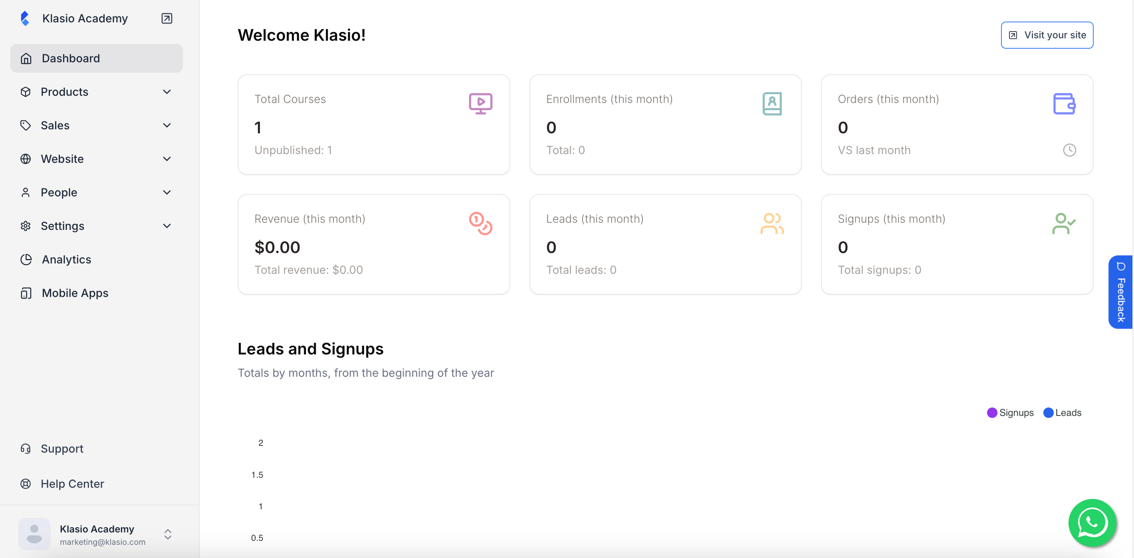Toggle Leads series in chart legend
The height and width of the screenshot is (558, 1134).
tap(1062, 412)
